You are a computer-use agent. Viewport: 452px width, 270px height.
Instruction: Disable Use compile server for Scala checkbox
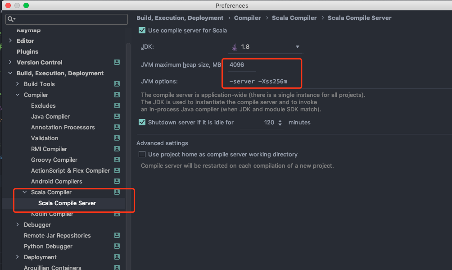142,30
